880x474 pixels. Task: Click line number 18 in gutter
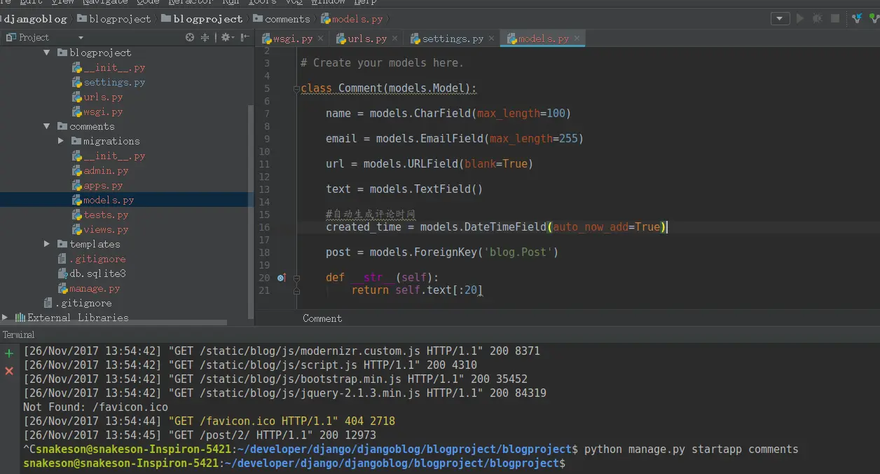pyautogui.click(x=264, y=252)
